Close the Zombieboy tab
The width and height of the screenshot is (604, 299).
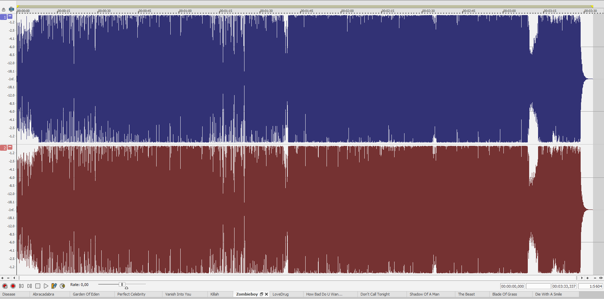point(266,294)
